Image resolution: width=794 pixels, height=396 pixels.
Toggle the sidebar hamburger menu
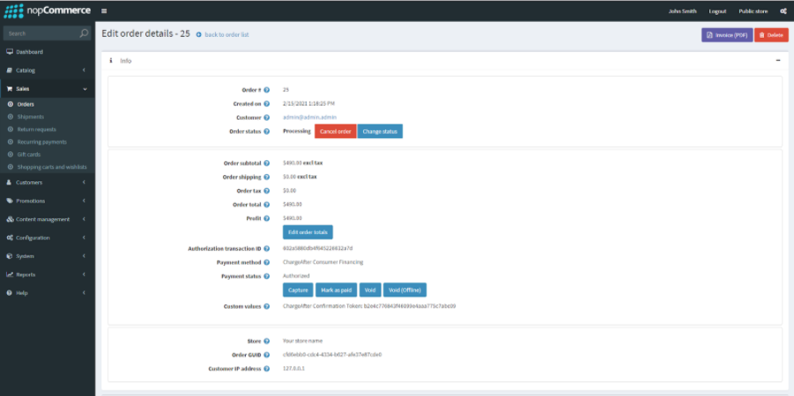click(104, 11)
